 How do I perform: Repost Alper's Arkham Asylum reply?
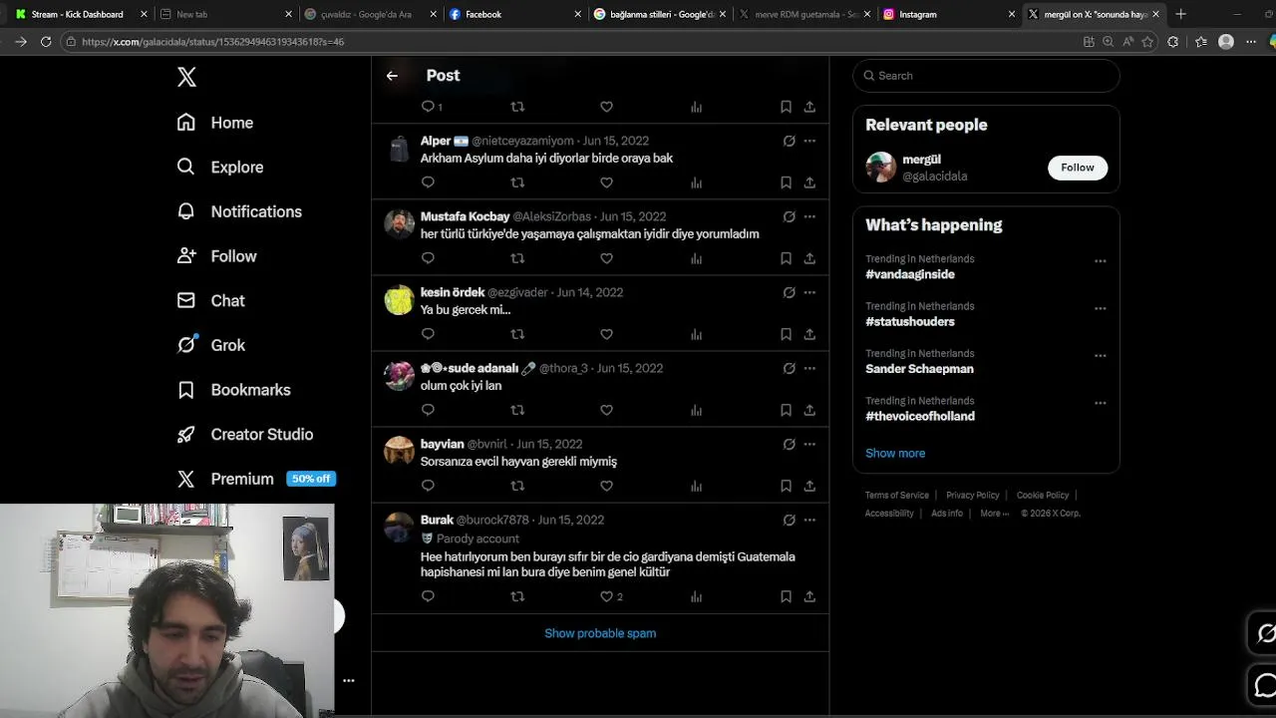(517, 182)
